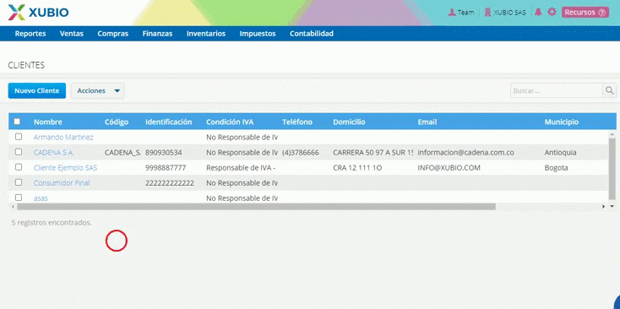620x309 pixels.
Task: Select the CRA 12 111 1O address cell
Action: pos(357,167)
